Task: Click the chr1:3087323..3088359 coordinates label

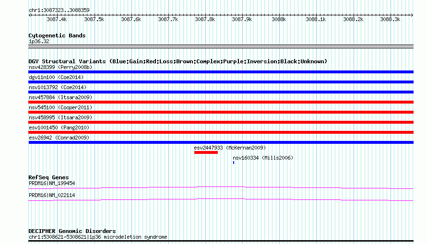Action: [59, 10]
